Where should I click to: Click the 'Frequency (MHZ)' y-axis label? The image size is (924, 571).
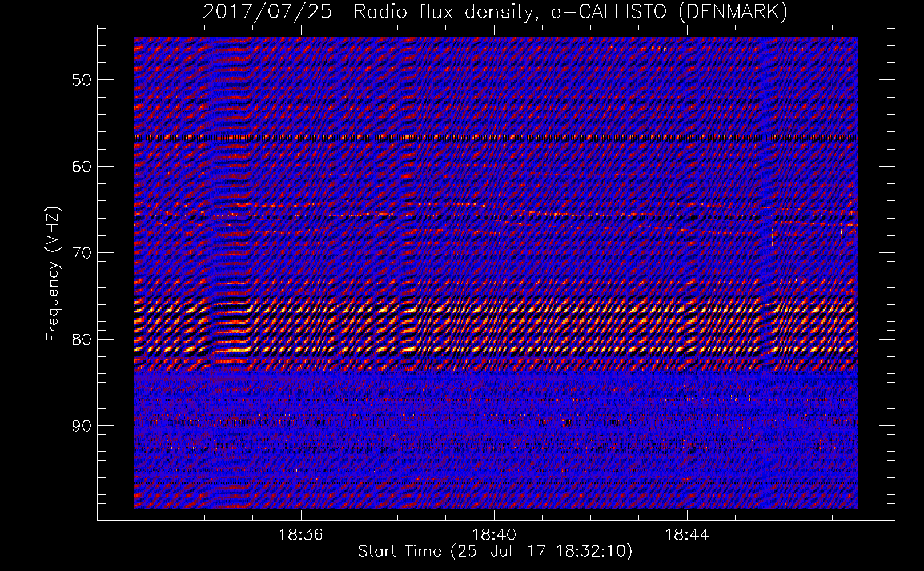53,274
